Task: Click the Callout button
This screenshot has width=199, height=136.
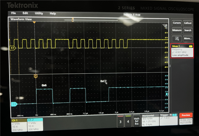Action: tap(187, 23)
